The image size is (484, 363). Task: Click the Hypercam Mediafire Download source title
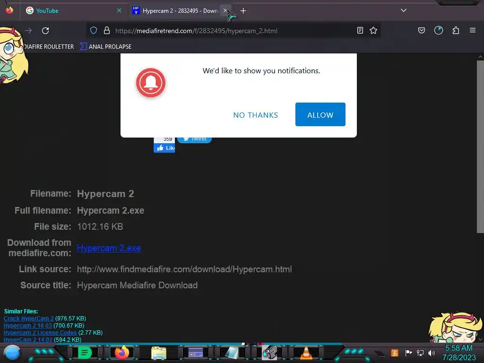(137, 285)
